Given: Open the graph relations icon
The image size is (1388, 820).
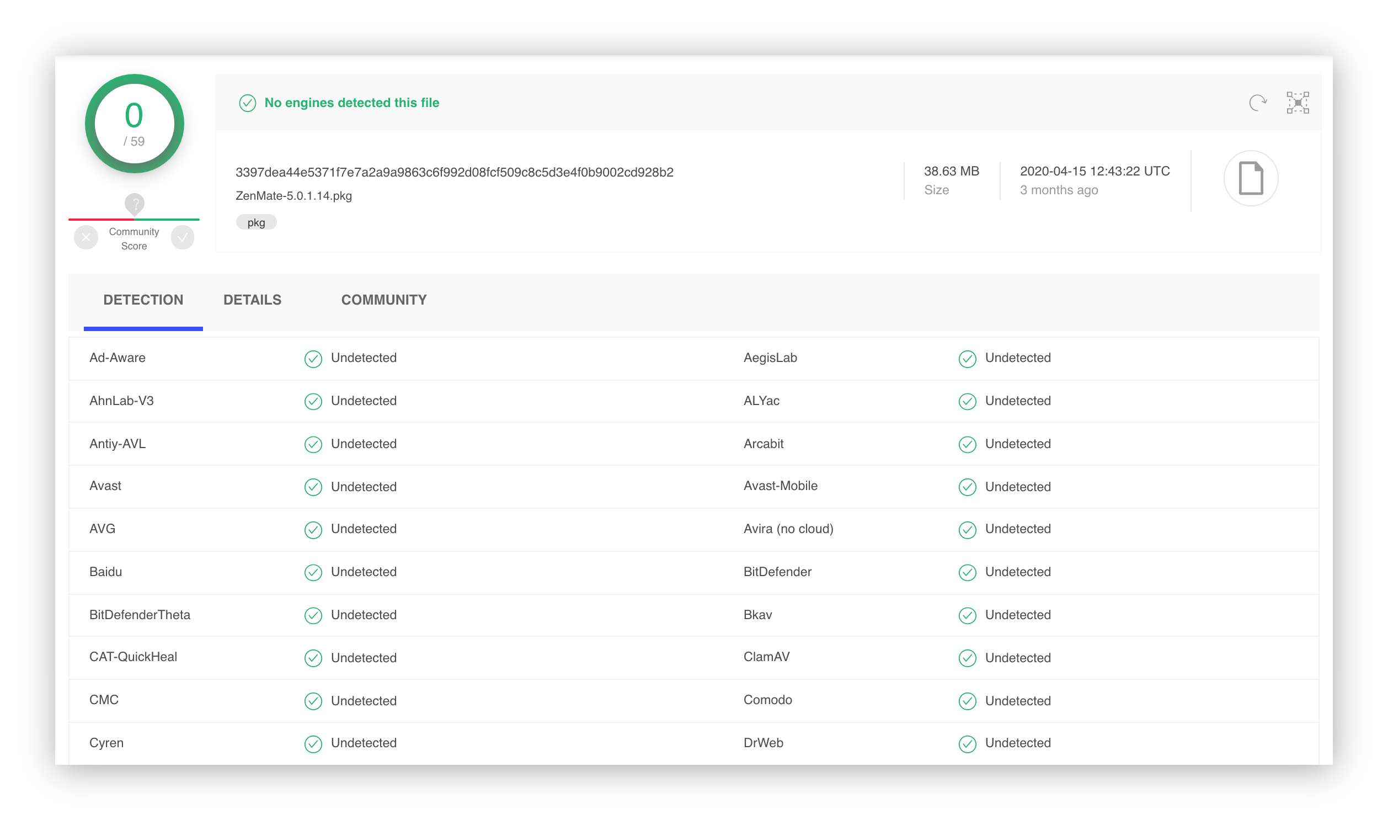Looking at the screenshot, I should click(x=1298, y=103).
